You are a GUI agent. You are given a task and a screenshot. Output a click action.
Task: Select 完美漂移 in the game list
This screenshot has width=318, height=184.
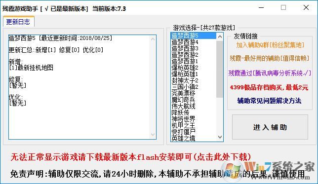click(194, 93)
